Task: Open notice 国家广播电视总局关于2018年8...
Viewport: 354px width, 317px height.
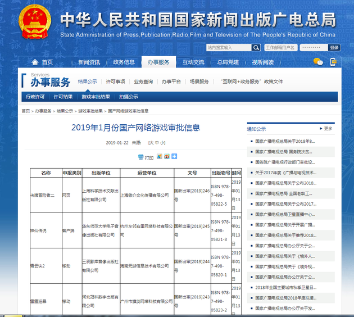Action: pos(285,141)
